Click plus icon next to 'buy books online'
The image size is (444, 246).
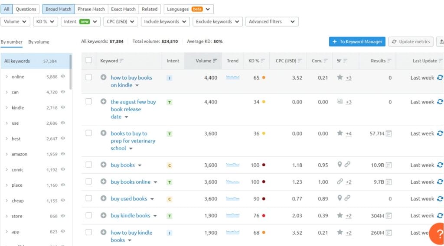tap(103, 181)
